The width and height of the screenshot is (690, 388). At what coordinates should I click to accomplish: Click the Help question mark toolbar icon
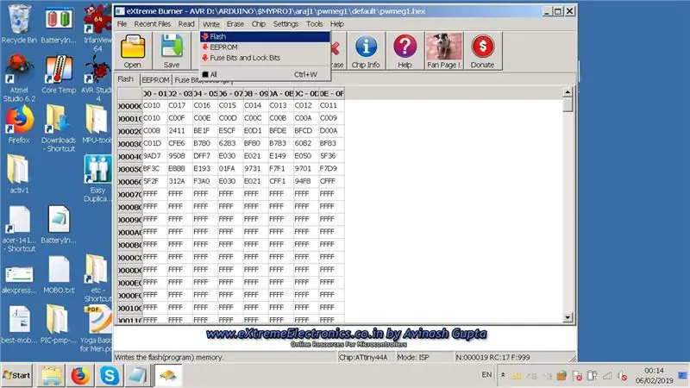click(405, 51)
